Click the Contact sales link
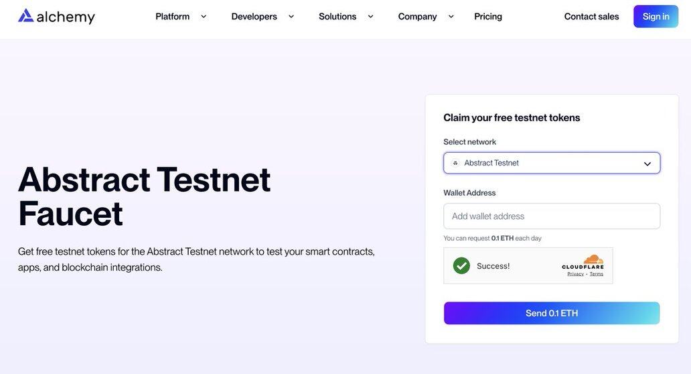 point(591,17)
